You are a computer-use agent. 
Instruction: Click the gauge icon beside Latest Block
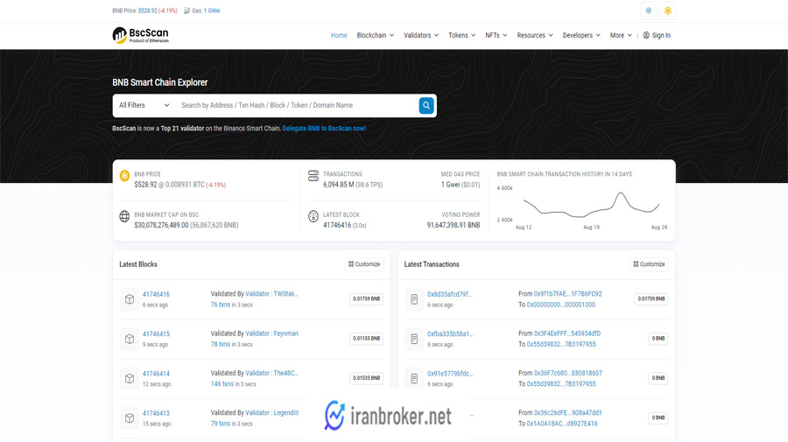coord(313,216)
